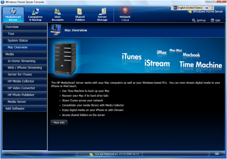The width and height of the screenshot is (227, 159).
Task: Switch to the Shared Folders tab
Action: click(80, 14)
